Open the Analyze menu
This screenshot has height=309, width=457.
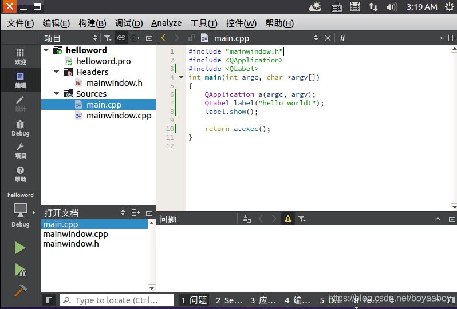coord(167,23)
